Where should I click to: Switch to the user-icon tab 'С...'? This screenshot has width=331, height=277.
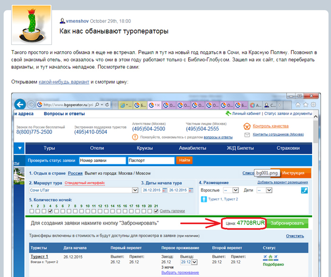pyautogui.click(x=270, y=105)
